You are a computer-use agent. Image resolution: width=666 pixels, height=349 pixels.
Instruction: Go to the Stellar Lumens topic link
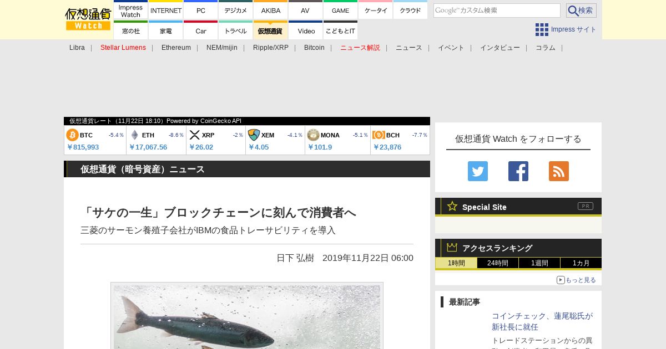[123, 48]
